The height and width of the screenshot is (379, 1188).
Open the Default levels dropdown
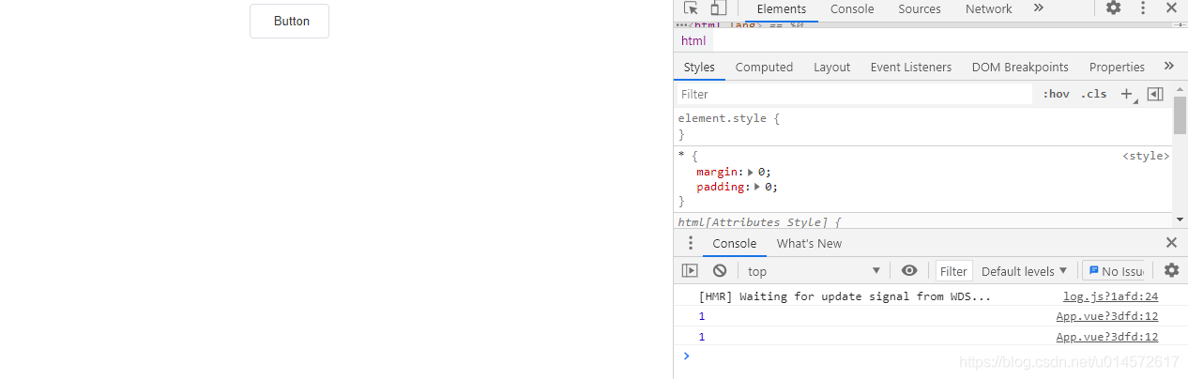point(1024,271)
